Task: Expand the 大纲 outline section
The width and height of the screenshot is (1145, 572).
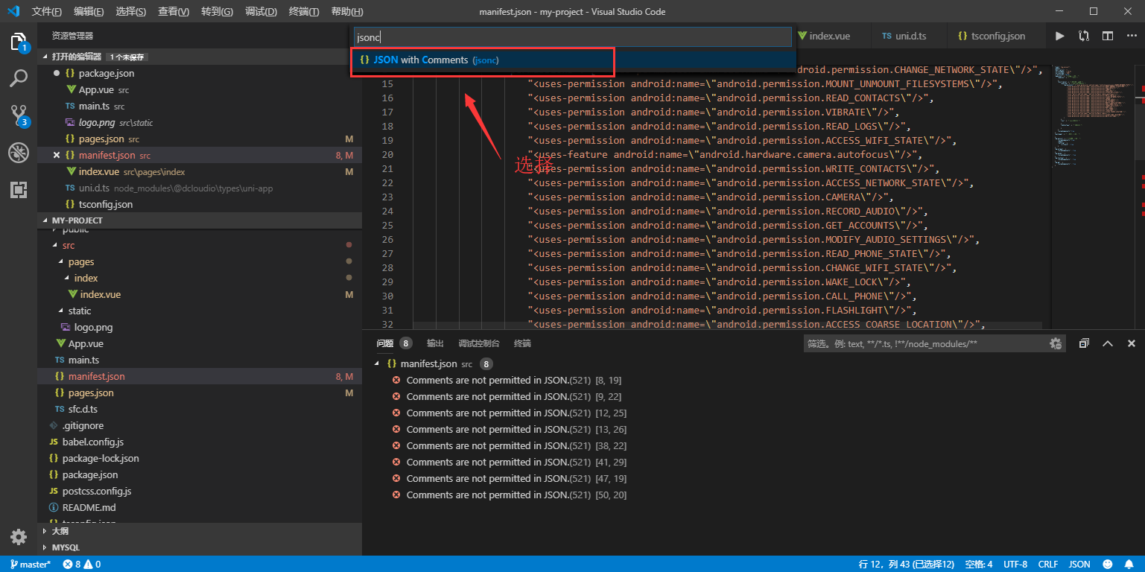Action: 200,531
